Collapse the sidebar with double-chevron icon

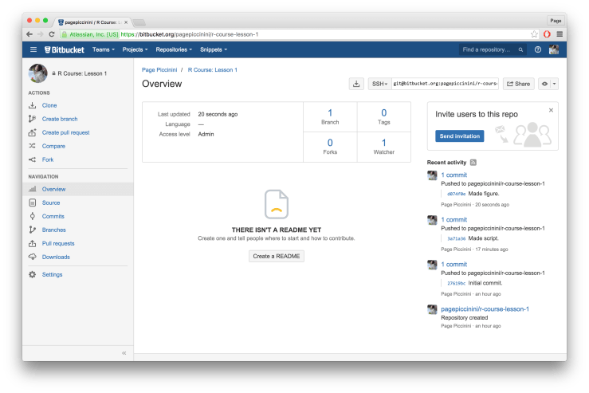[x=124, y=352]
